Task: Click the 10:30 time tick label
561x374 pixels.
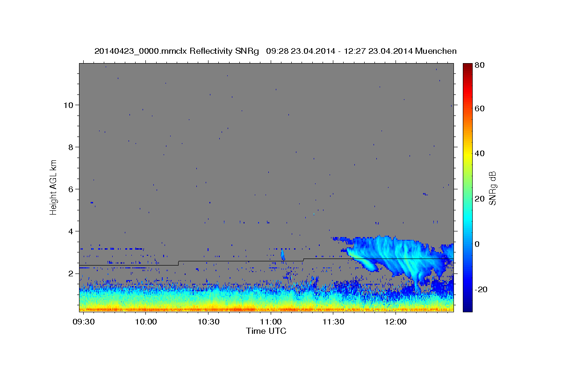Action: coord(209,322)
